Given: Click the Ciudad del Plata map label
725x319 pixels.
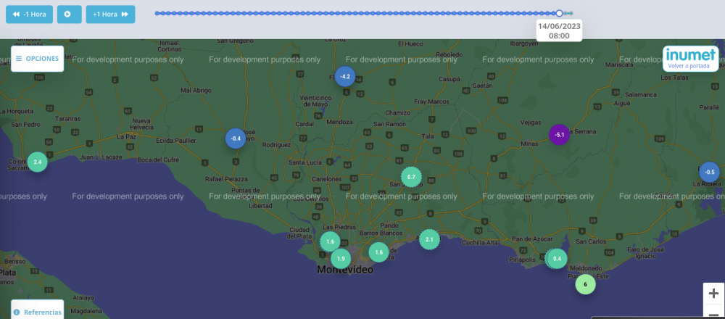Looking at the screenshot, I should (x=299, y=233).
